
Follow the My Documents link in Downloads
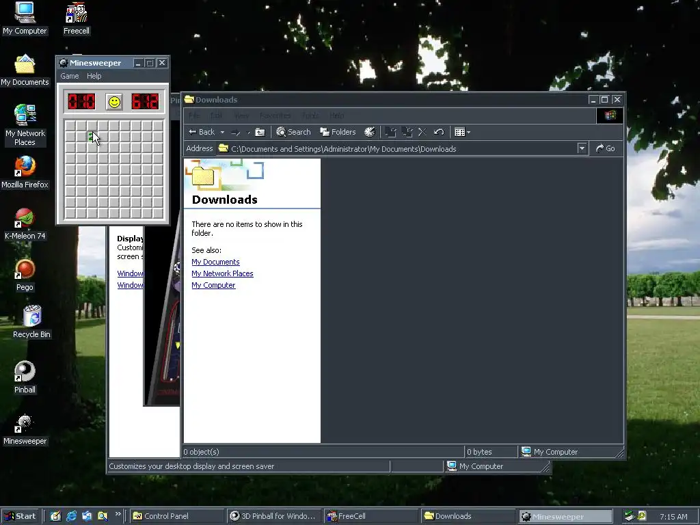click(215, 262)
